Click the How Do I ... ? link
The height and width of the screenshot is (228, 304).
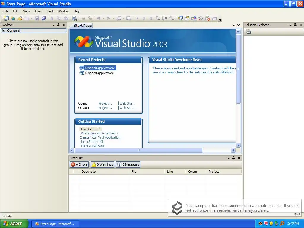click(x=90, y=129)
